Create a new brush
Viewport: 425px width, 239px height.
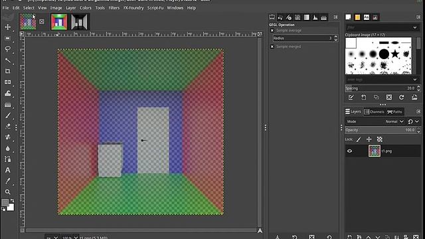(x=363, y=98)
